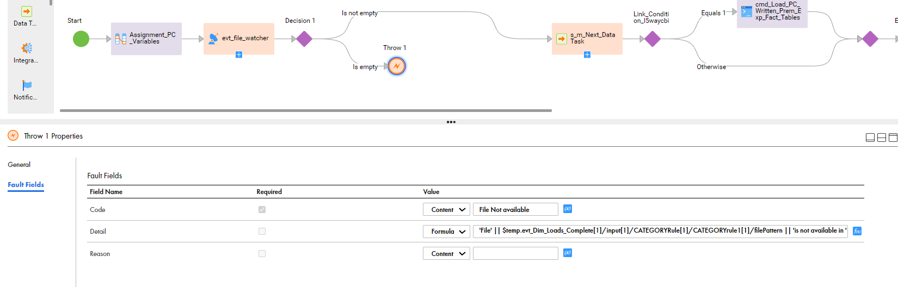
Task: Open the Fault Fields tab
Action: coord(26,185)
